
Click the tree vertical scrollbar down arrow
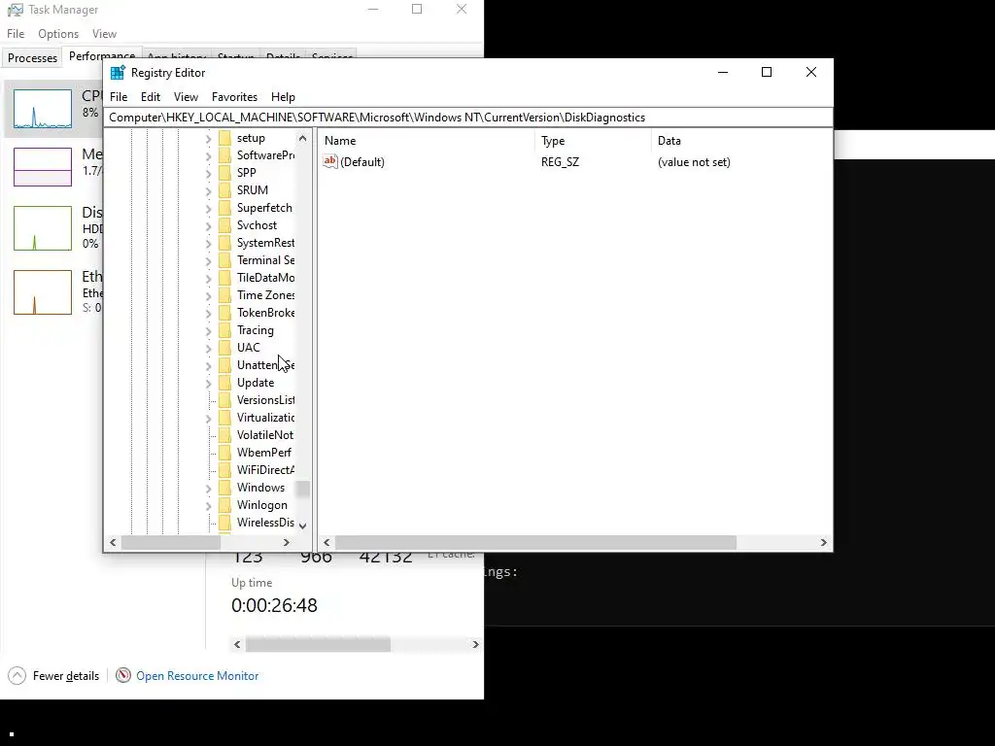click(303, 526)
